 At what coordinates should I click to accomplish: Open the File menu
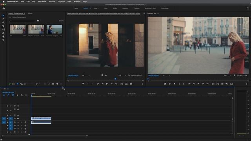22,2
